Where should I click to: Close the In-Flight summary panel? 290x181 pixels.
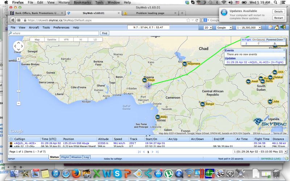coord(284,39)
